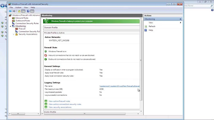Click the Up one level toolbar icon

[19, 11]
